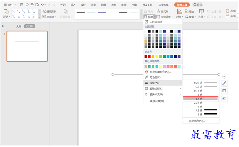The height and width of the screenshot is (147, 239).
Task: Open 其他轮廓颜色 more outline colors
Action: click(163, 72)
